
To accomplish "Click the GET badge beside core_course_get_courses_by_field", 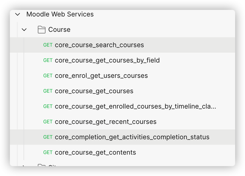I will pyautogui.click(x=48, y=60).
